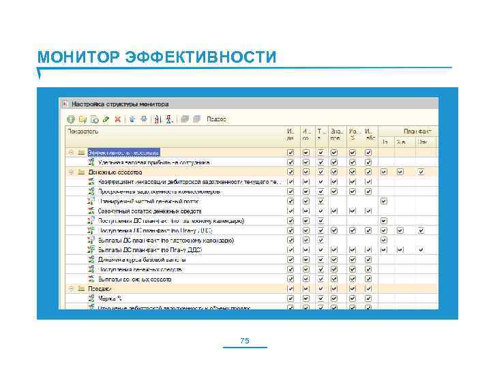Collapse the Денежные средства group
This screenshot has width=491, height=368.
point(72,172)
